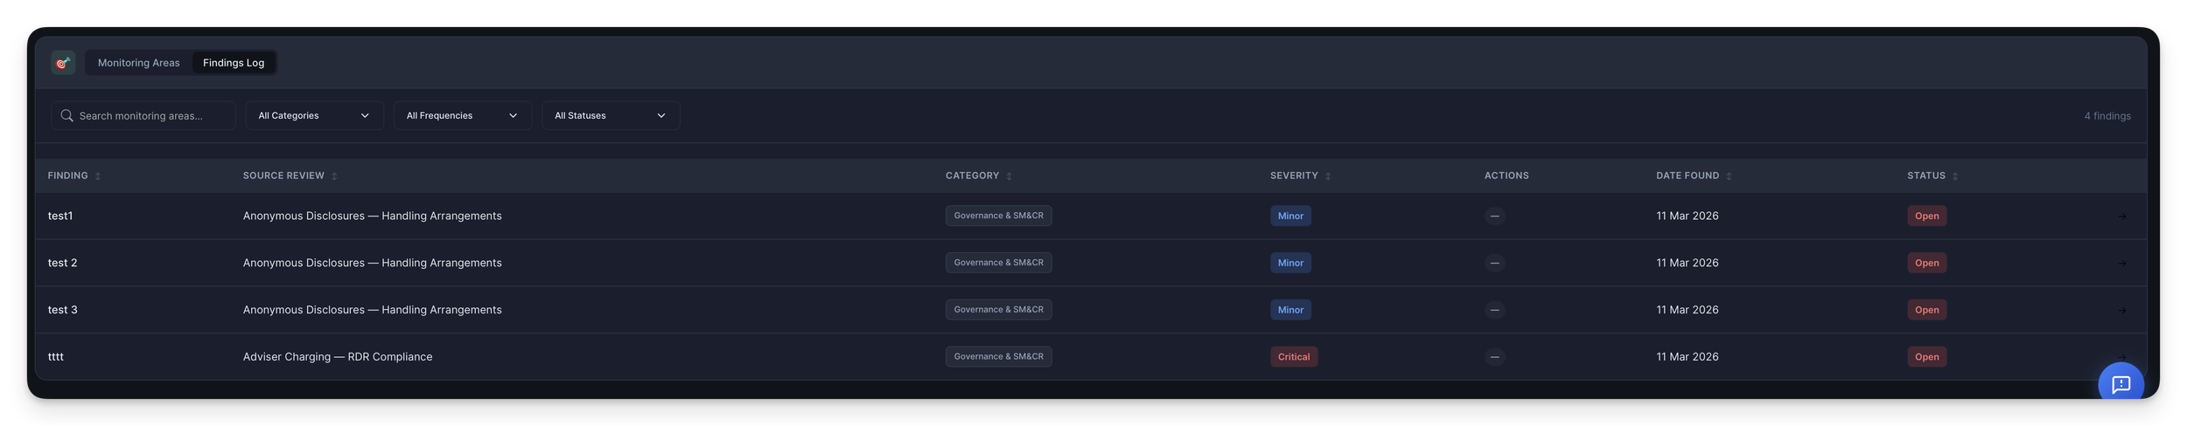Open the All Statuses filter dropdown
Screen dimensions: 2187x426
click(611, 115)
